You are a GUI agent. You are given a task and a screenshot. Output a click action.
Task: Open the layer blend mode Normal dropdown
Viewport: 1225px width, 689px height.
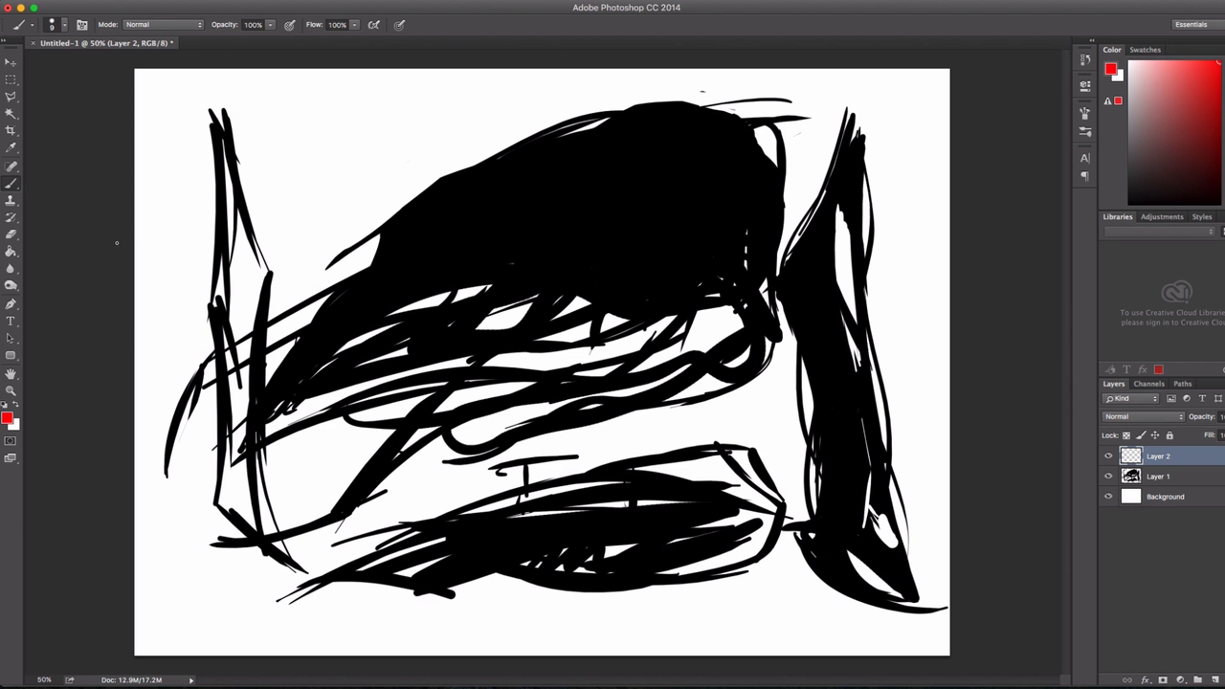(1144, 417)
